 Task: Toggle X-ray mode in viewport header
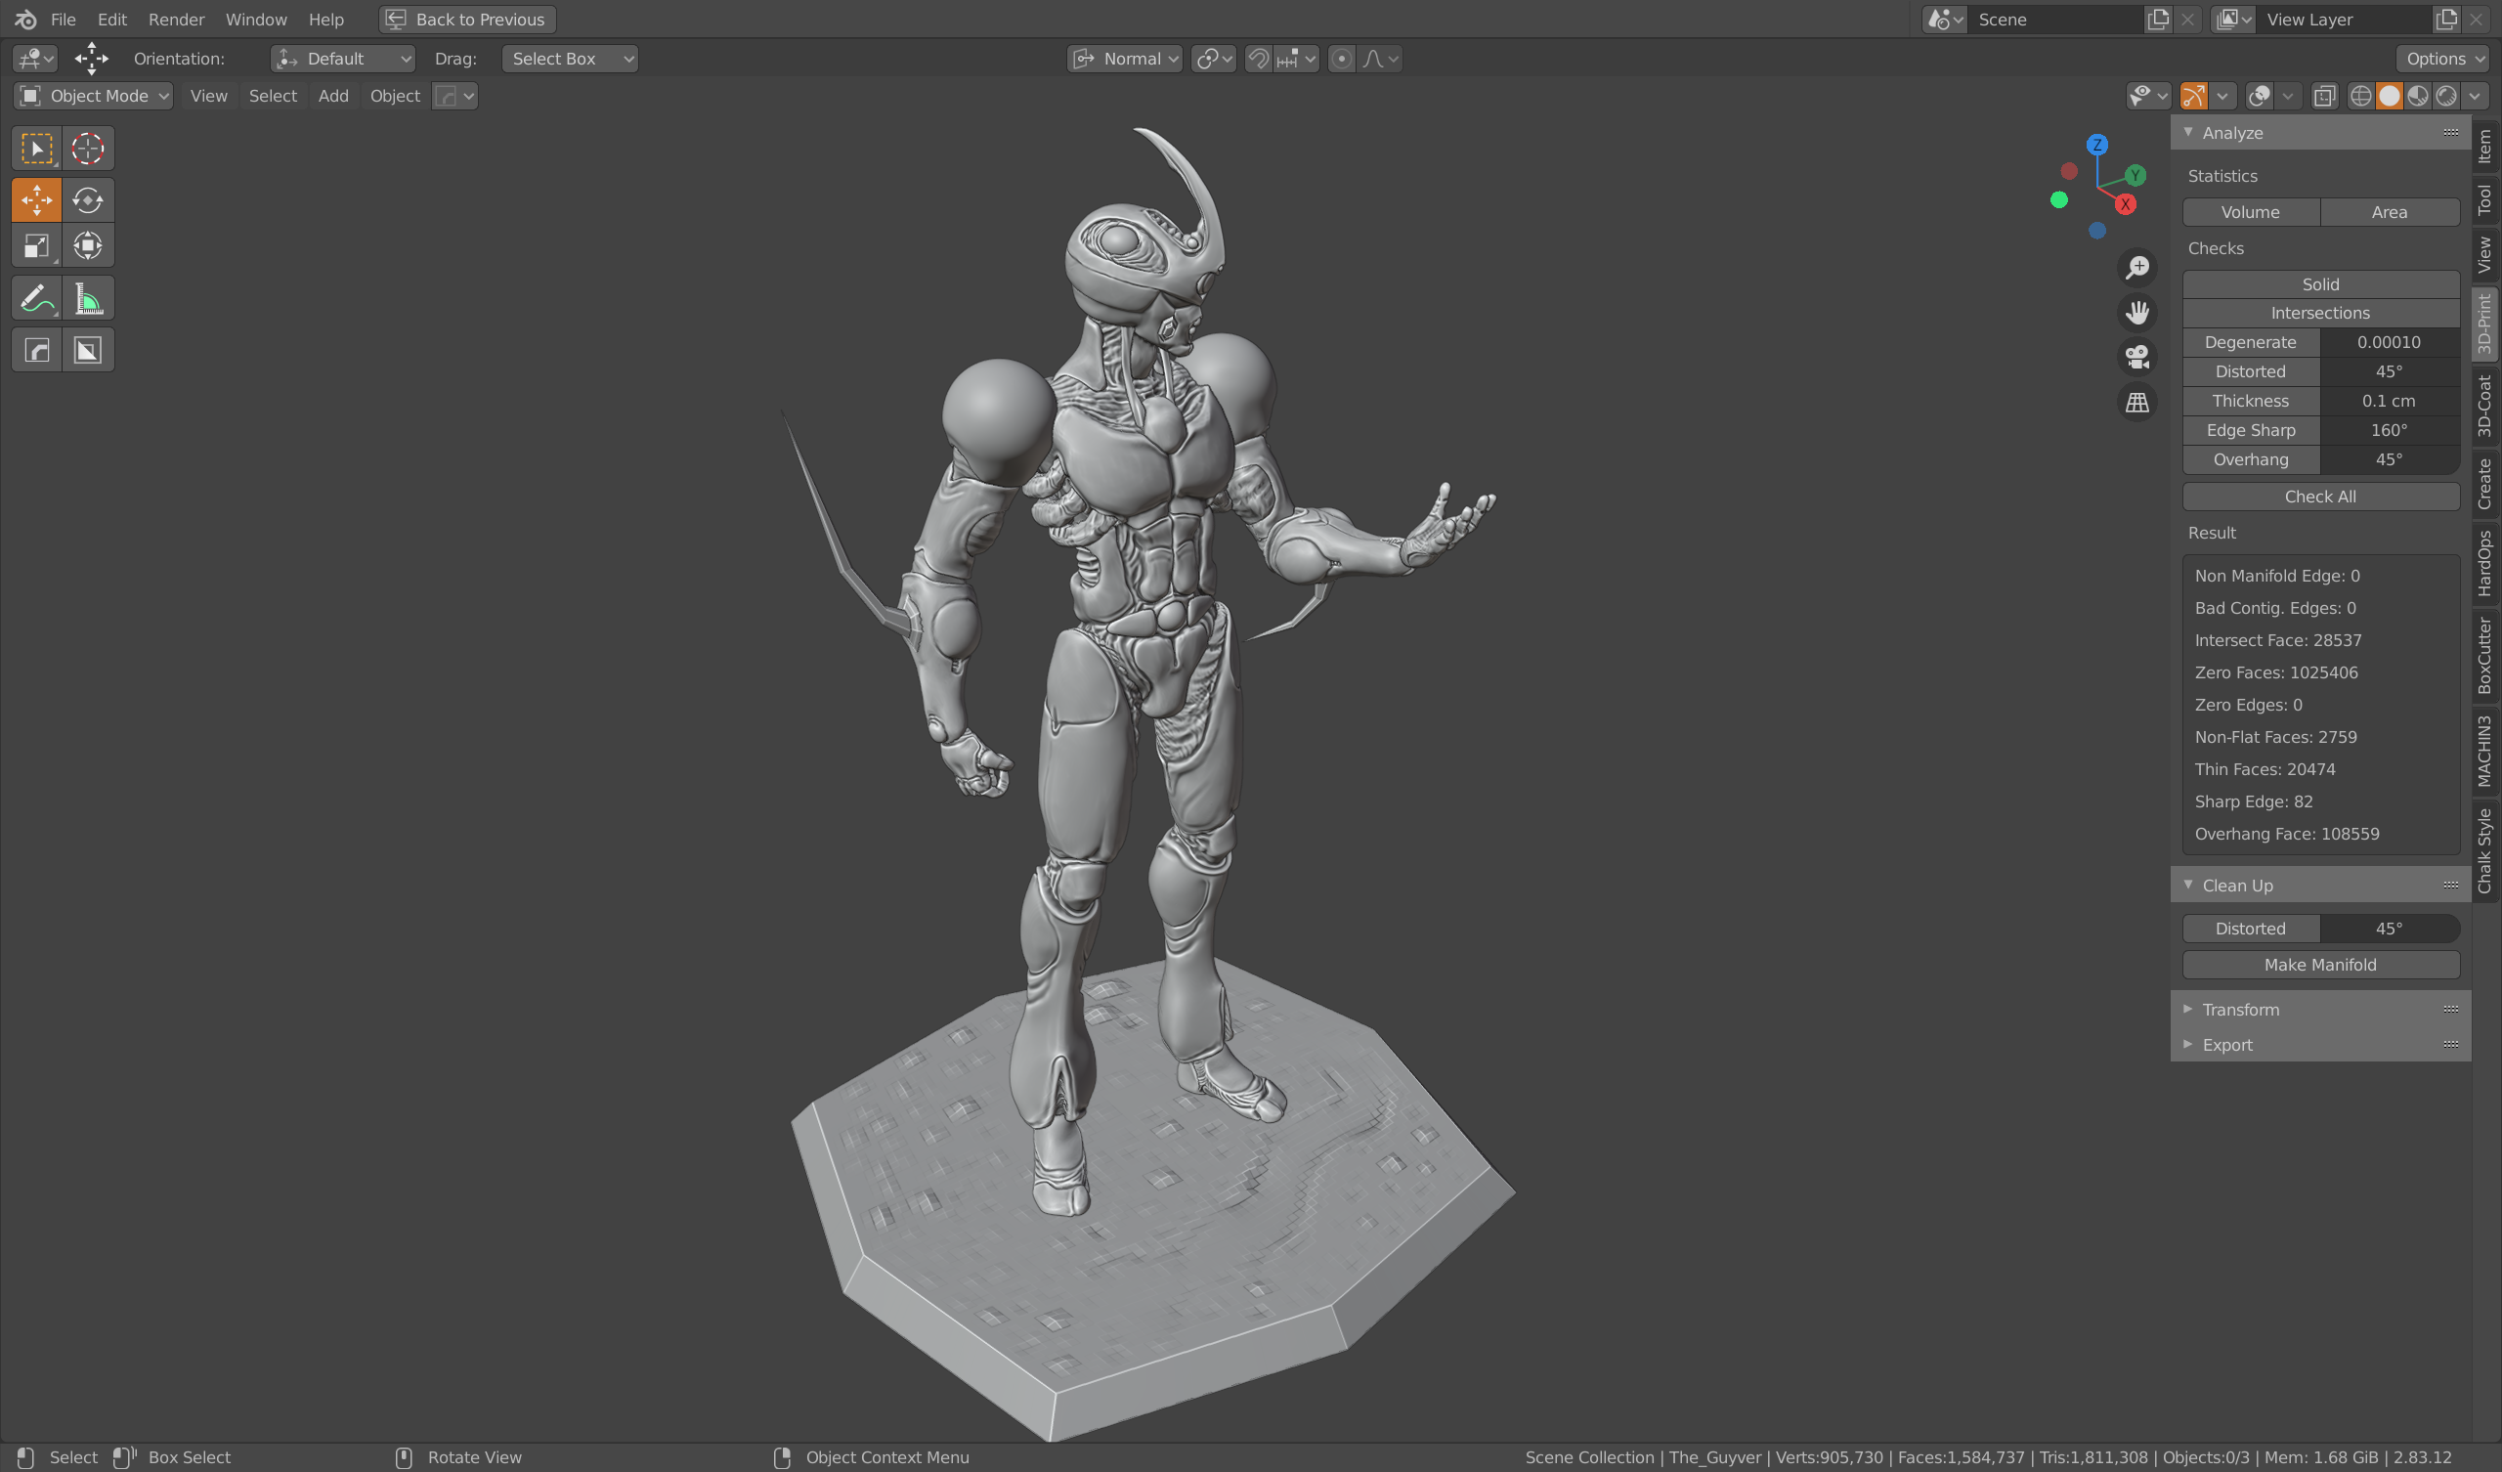click(2324, 96)
